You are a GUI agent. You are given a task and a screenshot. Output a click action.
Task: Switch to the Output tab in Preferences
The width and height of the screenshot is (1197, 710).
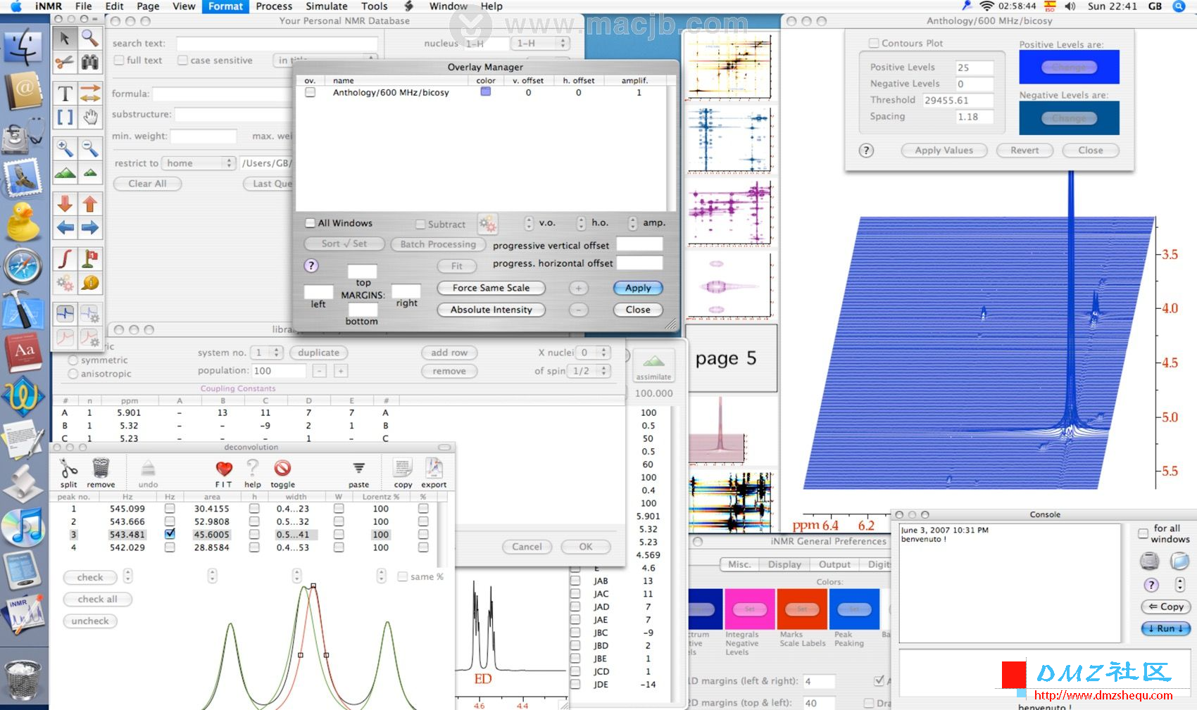tap(834, 564)
